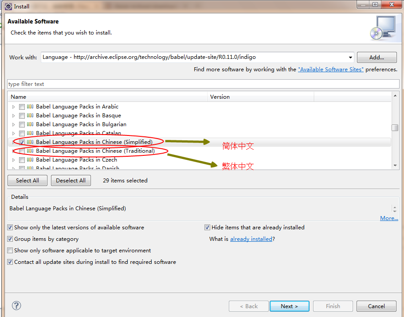Open the Work with site dropdown arrow
Viewport: 404px width, 317px height.
tap(350, 58)
